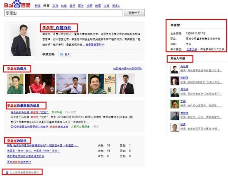
Task: Click the paw icon in the footer note
Action: point(7,173)
